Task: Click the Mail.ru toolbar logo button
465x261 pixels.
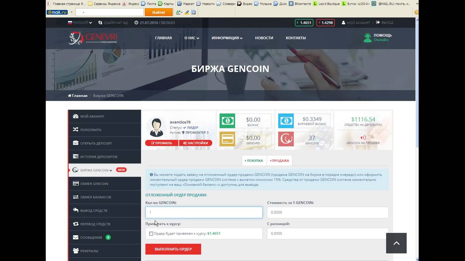Action: (x=57, y=12)
